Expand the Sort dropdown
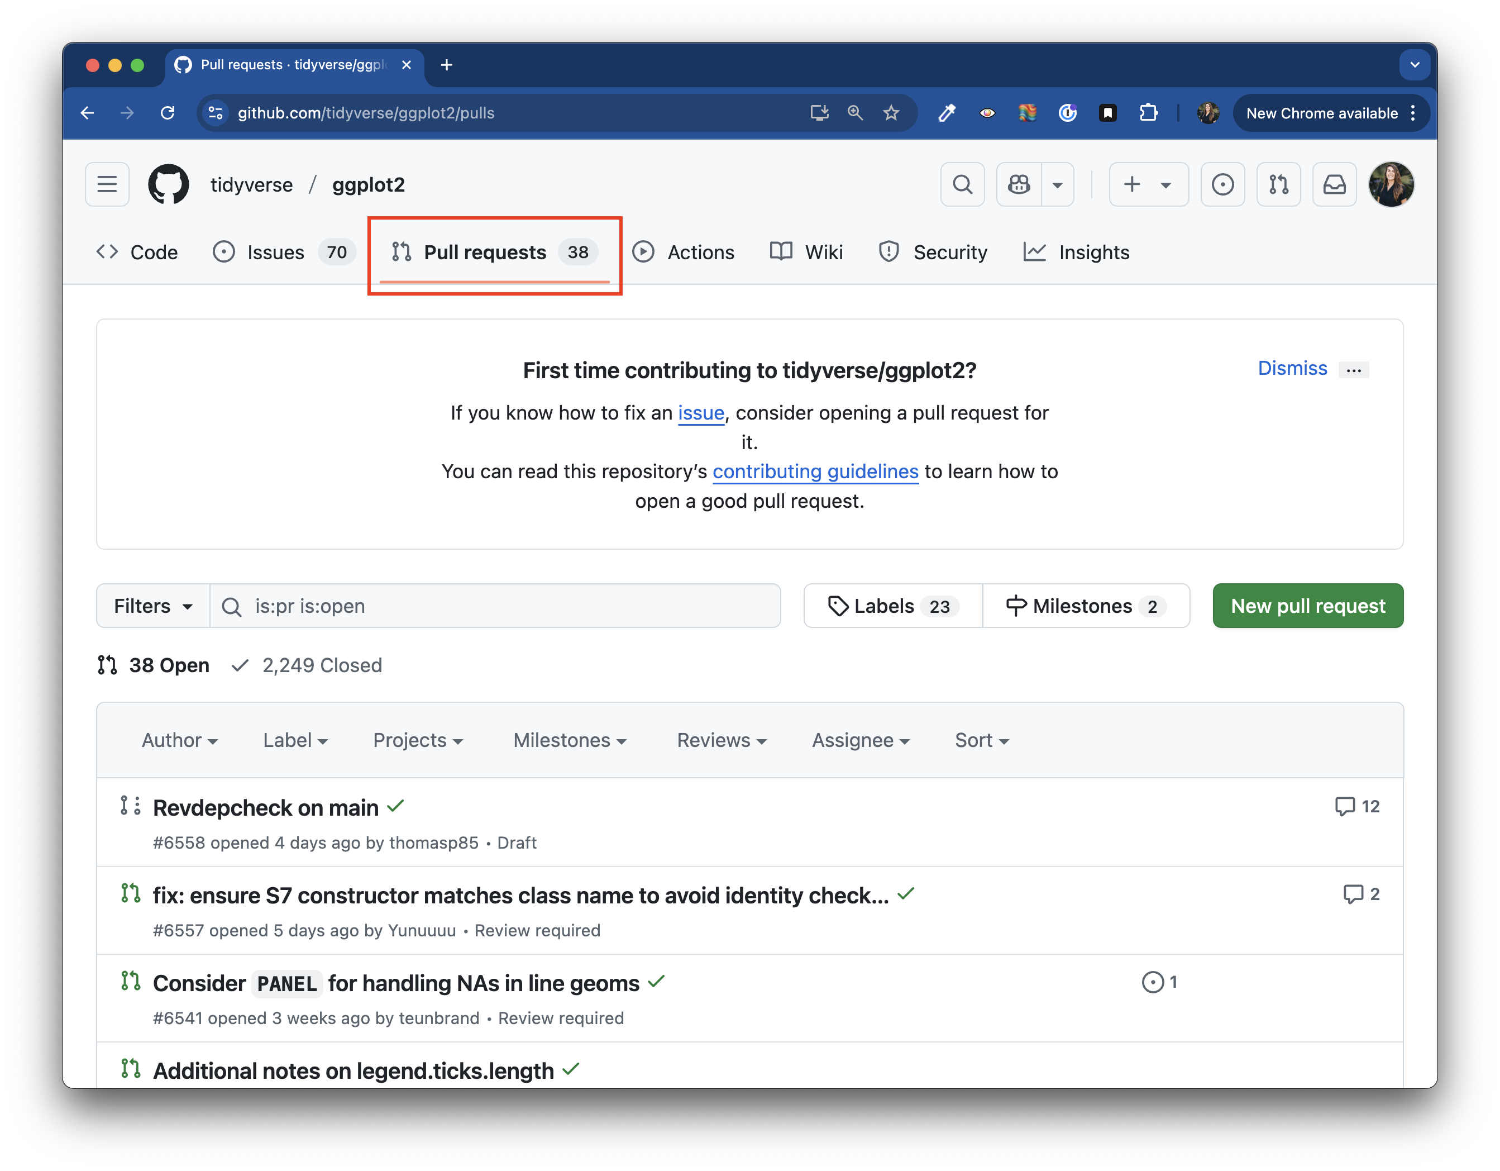Screen dimensions: 1500x1171 tap(981, 740)
